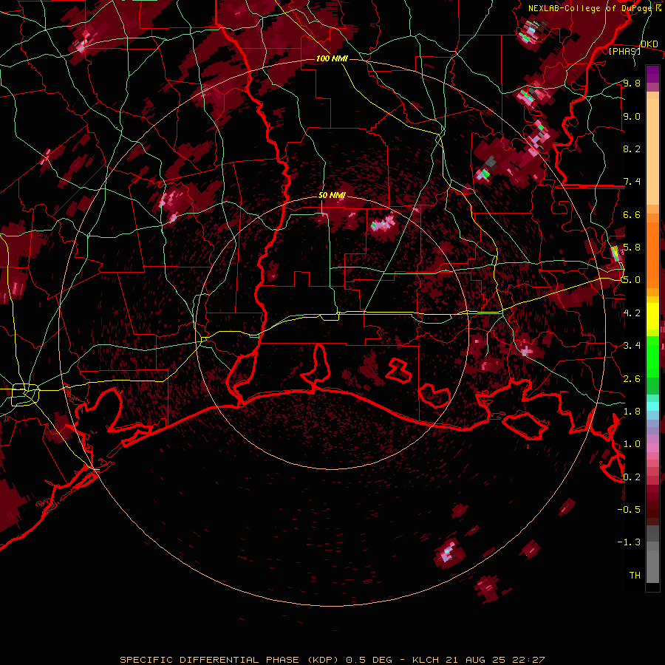This screenshot has width=665, height=665.
Task: Click the 1.0 value on the color scale
Action: (x=632, y=444)
